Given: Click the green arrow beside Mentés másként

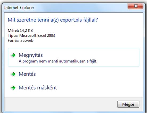Looking at the screenshot, I should [x=13, y=88].
